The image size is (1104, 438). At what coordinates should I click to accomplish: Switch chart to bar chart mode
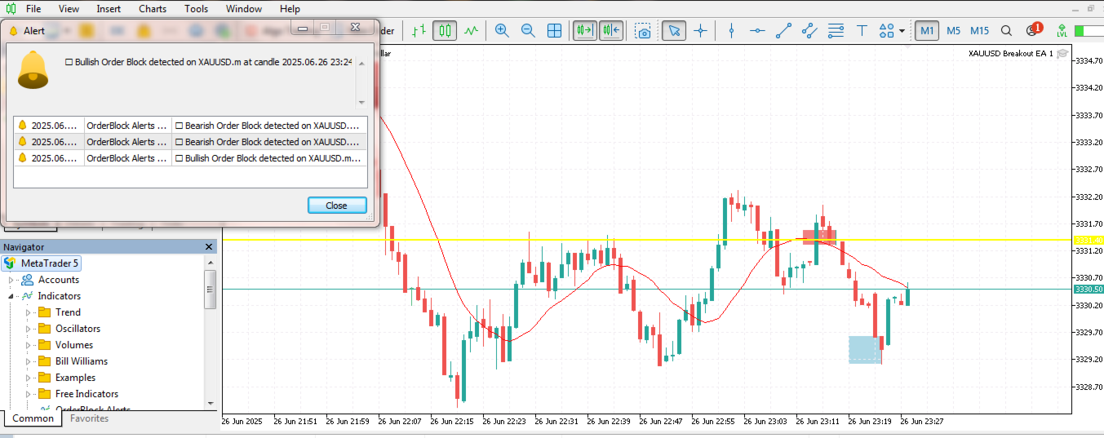tap(419, 31)
